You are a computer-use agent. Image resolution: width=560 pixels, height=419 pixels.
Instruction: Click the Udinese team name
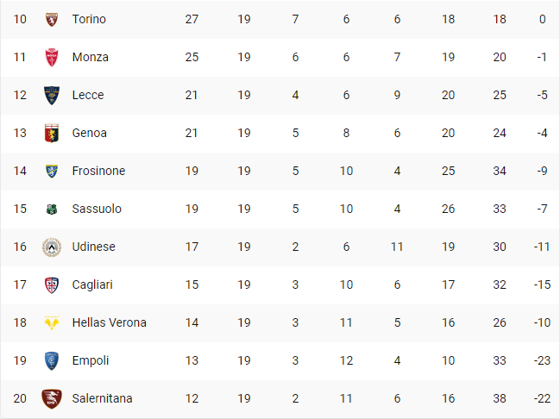tap(94, 247)
